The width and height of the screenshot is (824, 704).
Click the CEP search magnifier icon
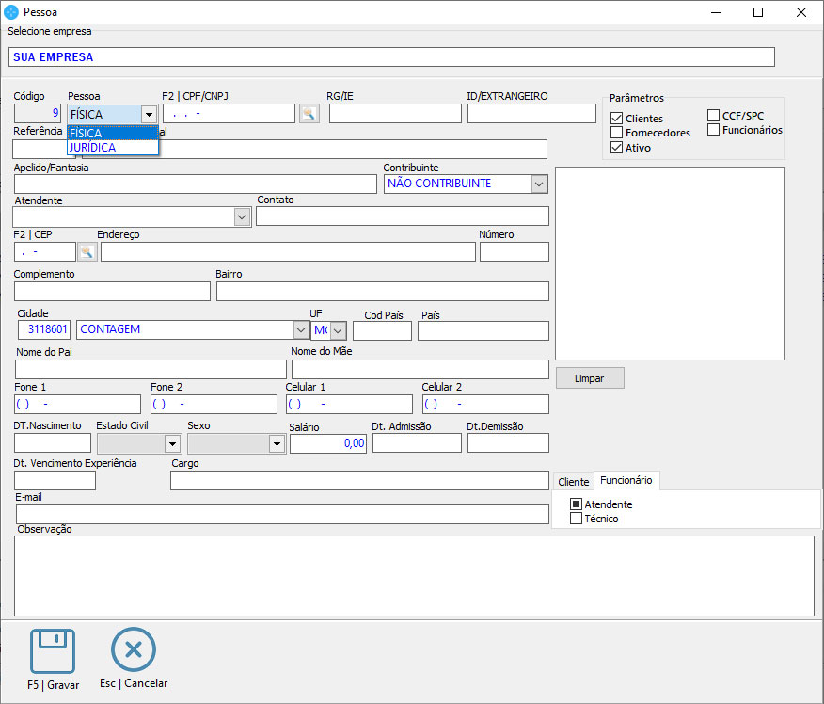[87, 252]
